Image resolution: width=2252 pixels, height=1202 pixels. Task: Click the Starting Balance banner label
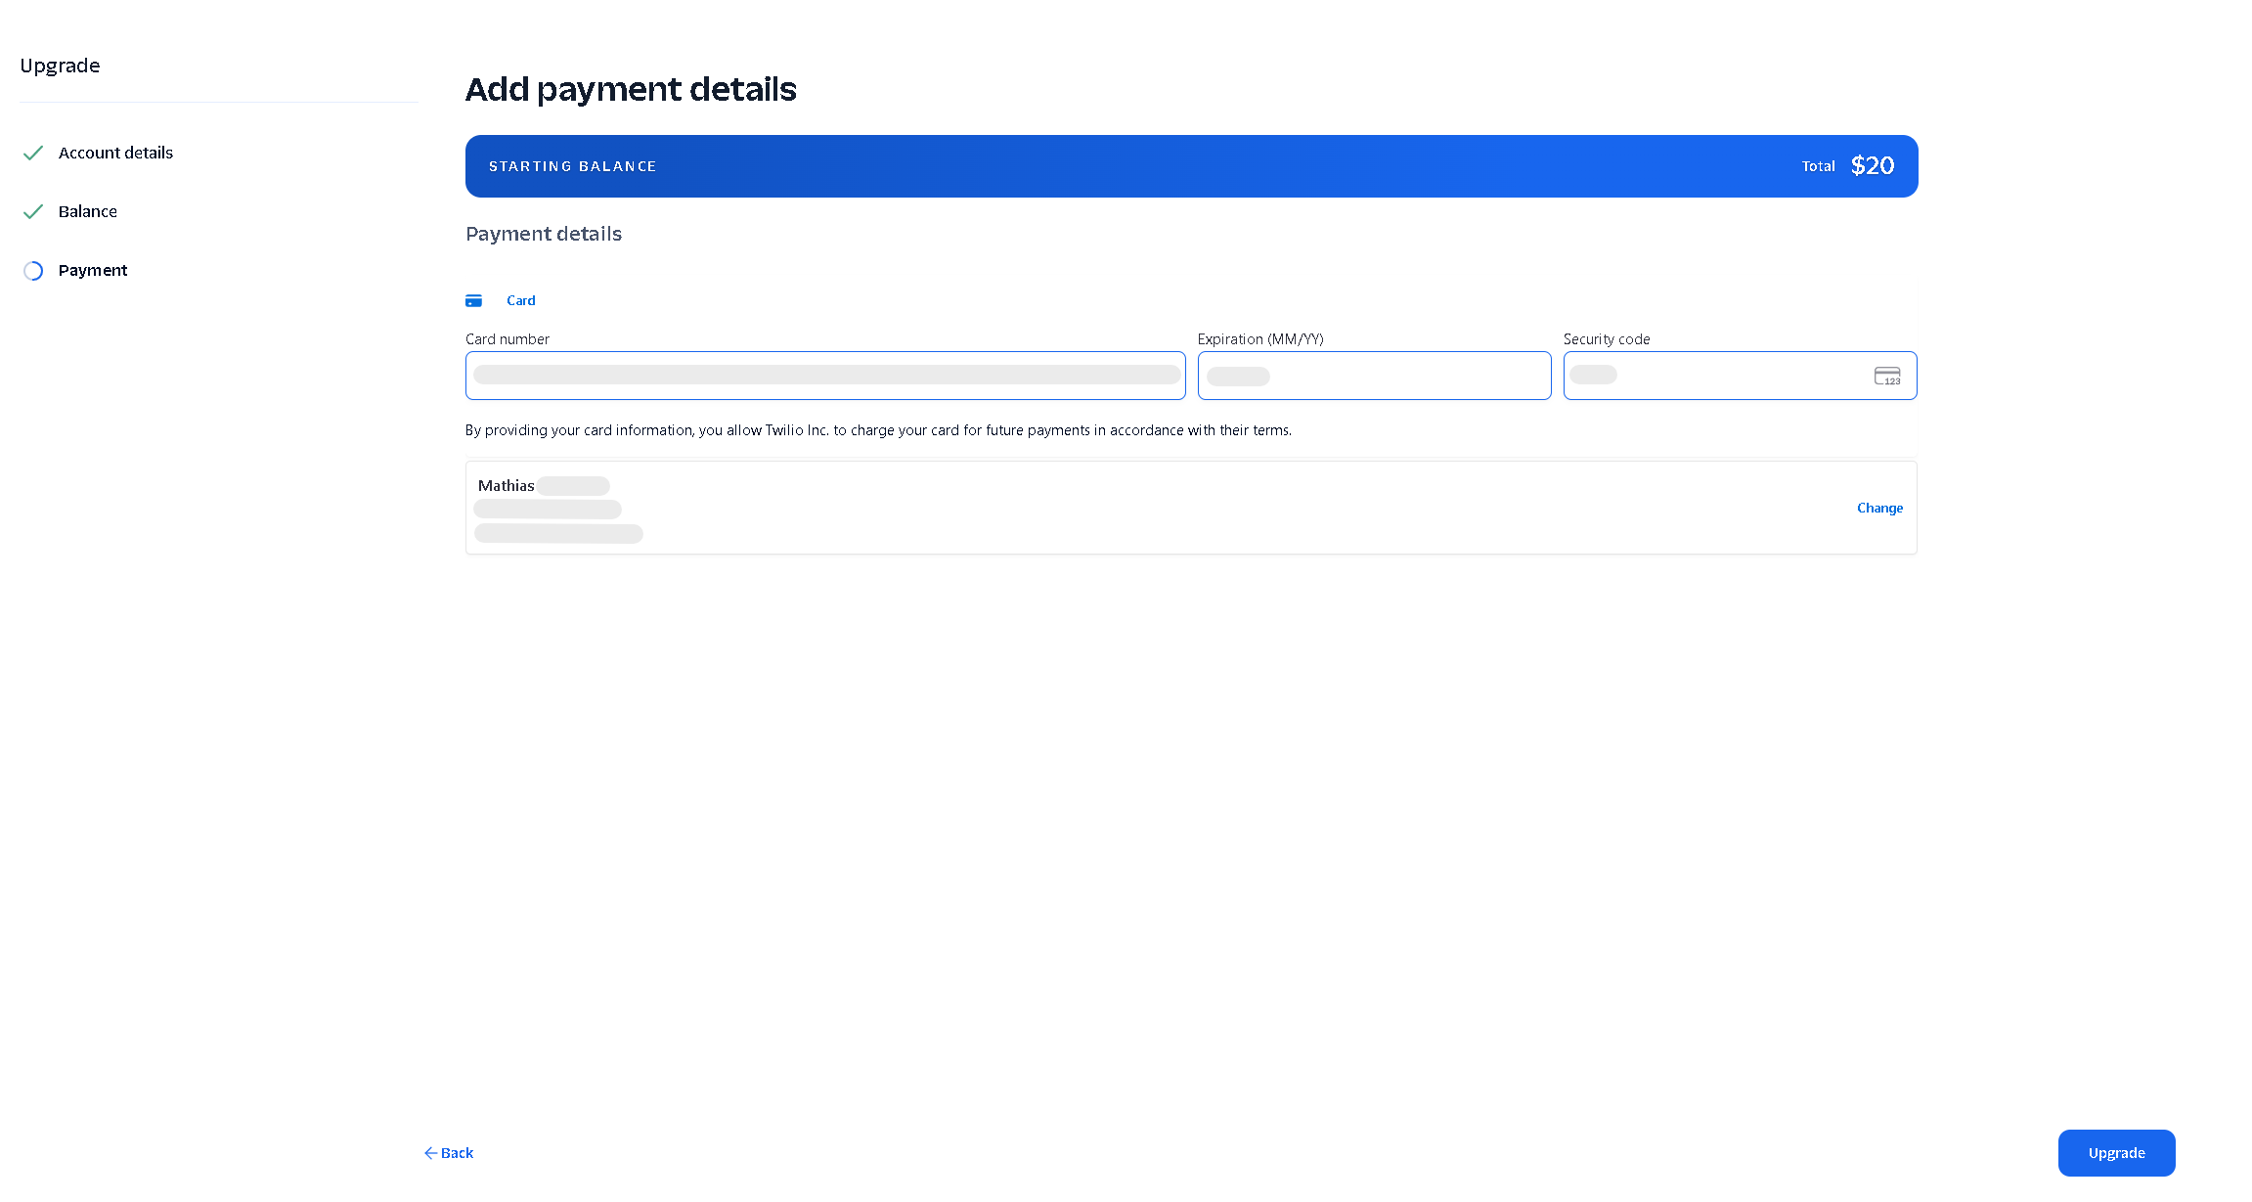pos(572,166)
